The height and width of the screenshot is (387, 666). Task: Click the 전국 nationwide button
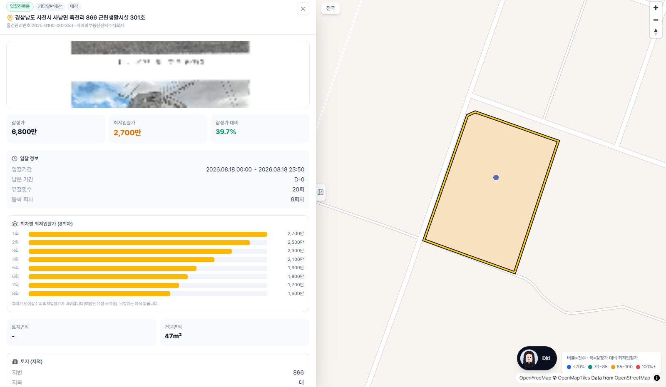pyautogui.click(x=331, y=8)
